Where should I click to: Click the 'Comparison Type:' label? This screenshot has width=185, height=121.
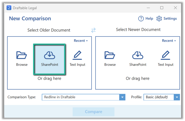pos(22,97)
